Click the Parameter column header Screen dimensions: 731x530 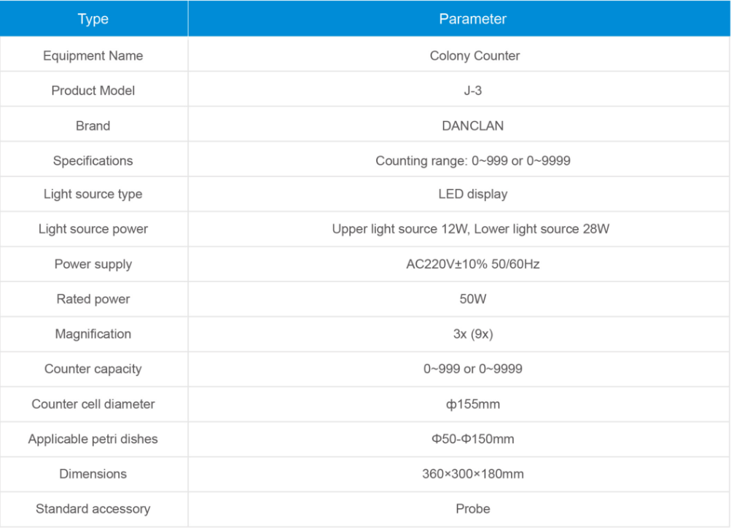[472, 19]
